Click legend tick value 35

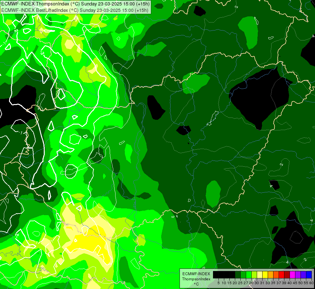(273, 283)
